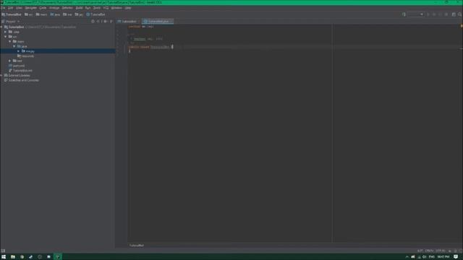Open File Explorer from taskbar
This screenshot has height=260, width=463.
(x=13, y=257)
